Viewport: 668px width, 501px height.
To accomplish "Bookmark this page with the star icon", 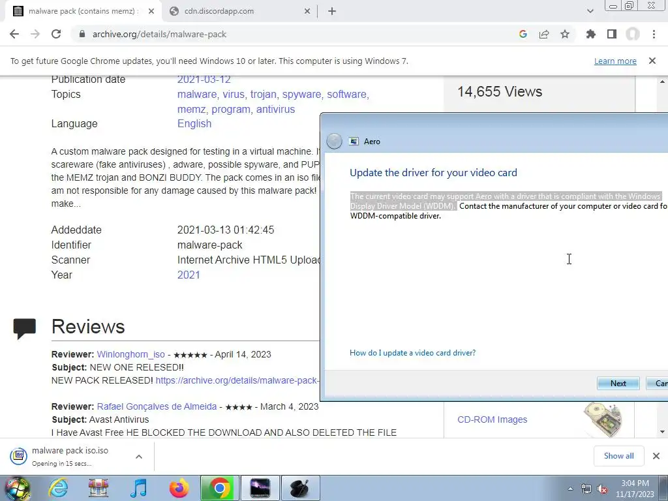I will pyautogui.click(x=565, y=34).
